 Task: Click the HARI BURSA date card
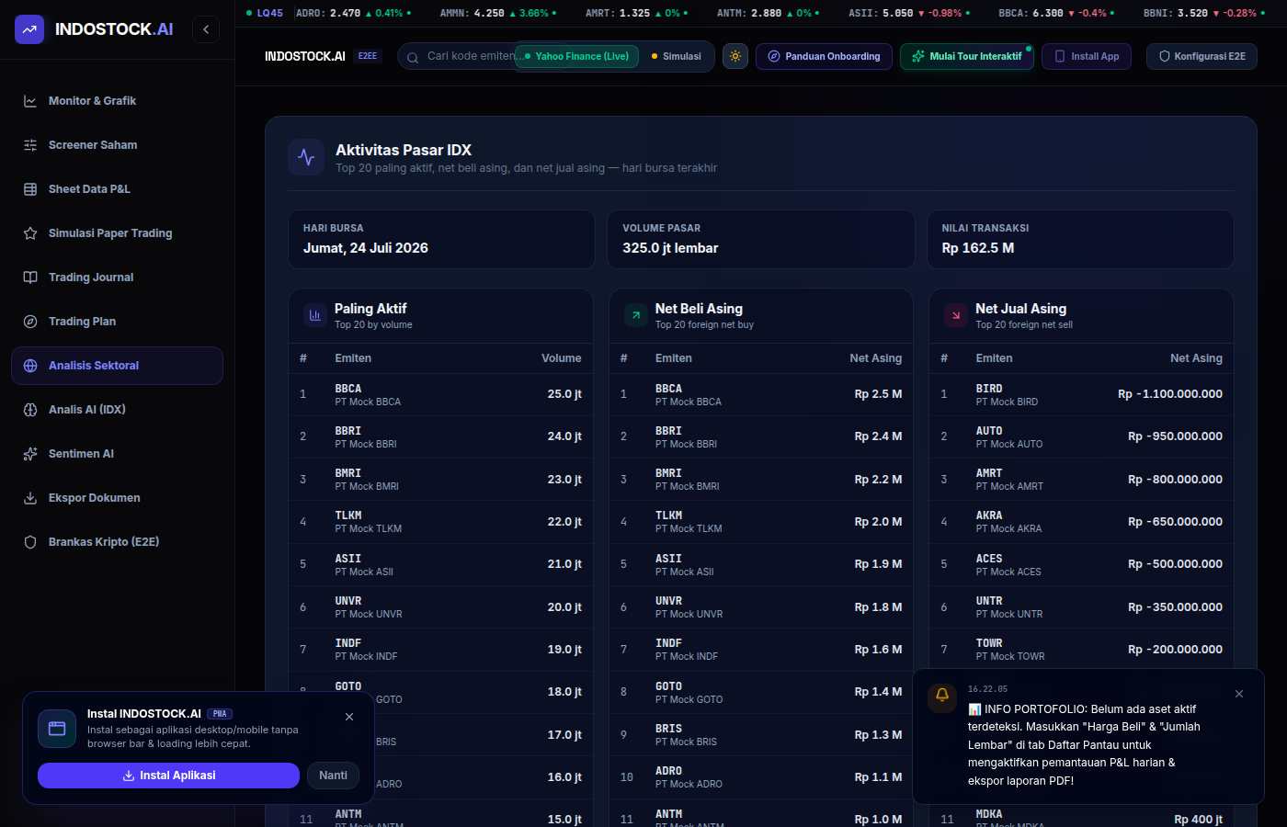pos(441,239)
